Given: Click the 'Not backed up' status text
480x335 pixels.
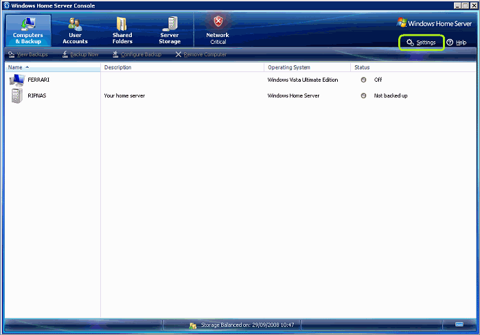Looking at the screenshot, I should pyautogui.click(x=391, y=95).
